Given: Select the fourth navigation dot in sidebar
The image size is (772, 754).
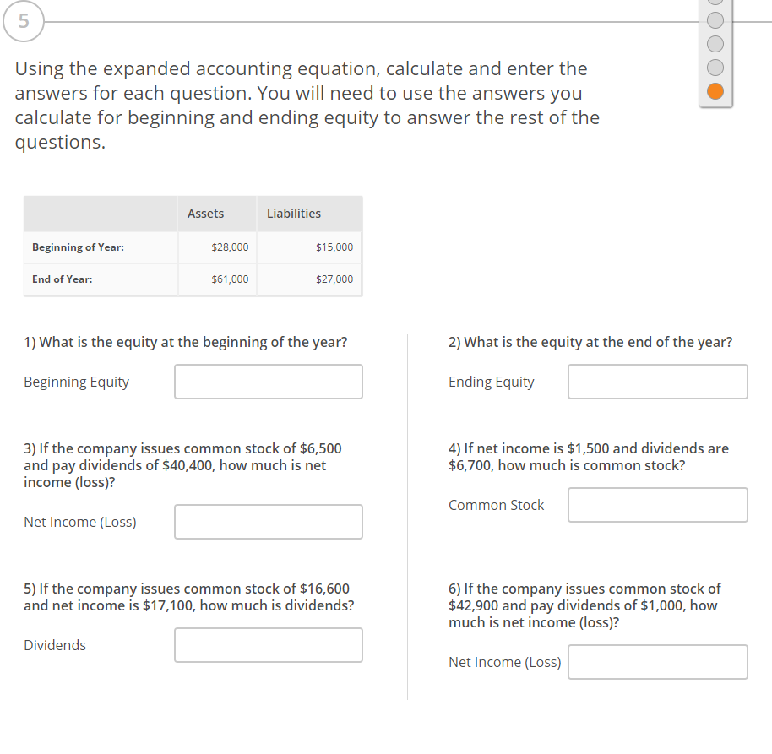Looking at the screenshot, I should tap(715, 68).
